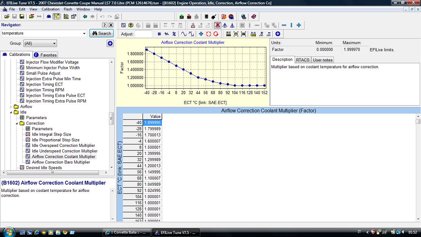Open the Navigator help question-mark button
This screenshot has height=237, width=421.
click(x=105, y=25)
